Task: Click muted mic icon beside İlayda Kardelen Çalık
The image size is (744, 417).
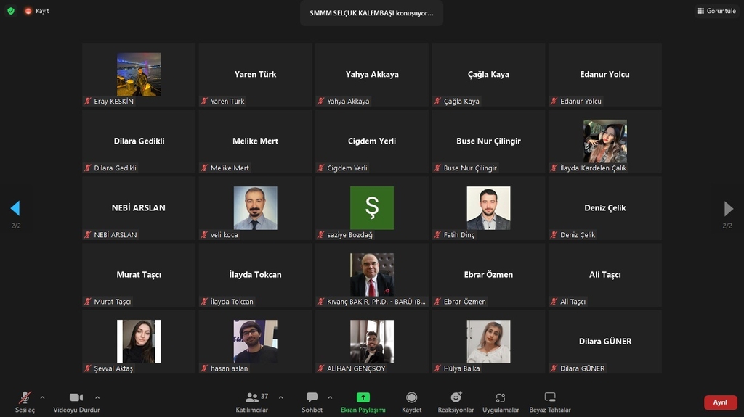Action: tap(554, 168)
